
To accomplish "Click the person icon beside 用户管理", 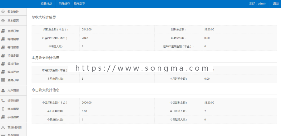I will coord(3,91).
